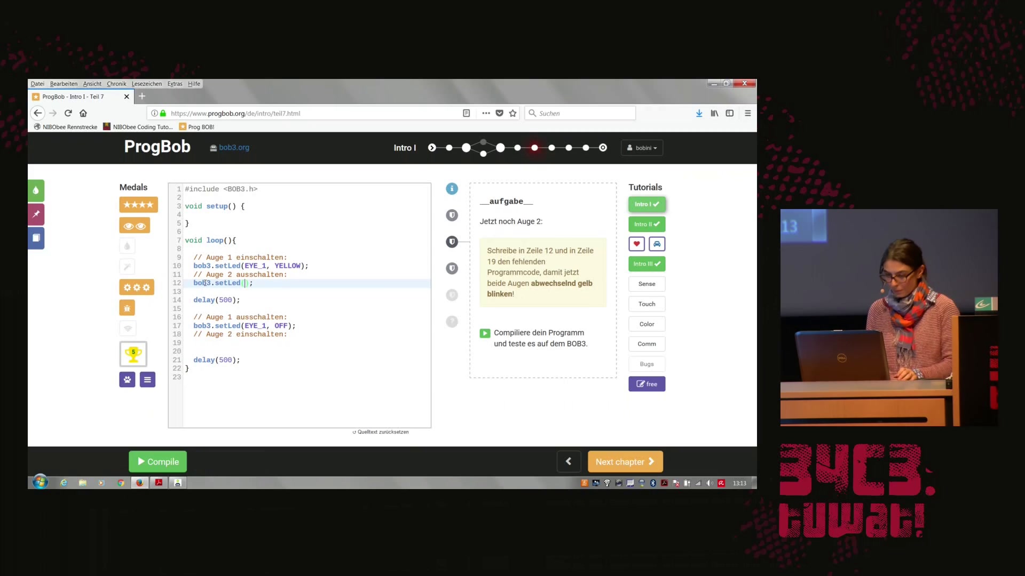The image size is (1025, 576).
Task: Open the Firefox hamburger menu
Action: pyautogui.click(x=748, y=113)
